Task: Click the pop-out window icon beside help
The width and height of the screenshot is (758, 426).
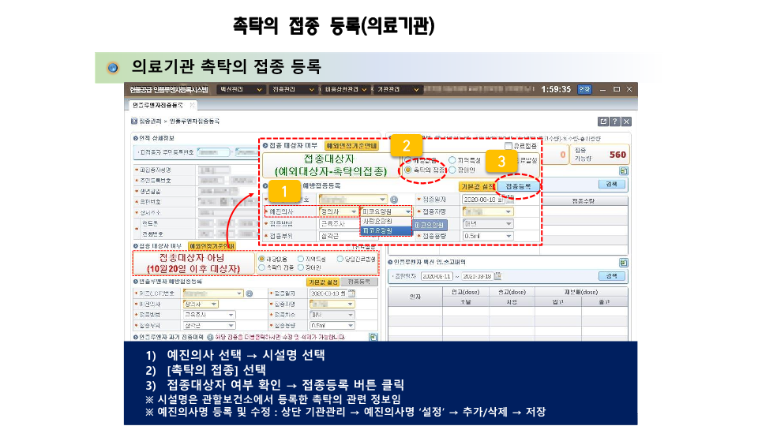Action: (x=604, y=121)
